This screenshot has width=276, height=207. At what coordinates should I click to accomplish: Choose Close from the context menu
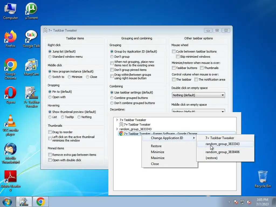(169, 164)
